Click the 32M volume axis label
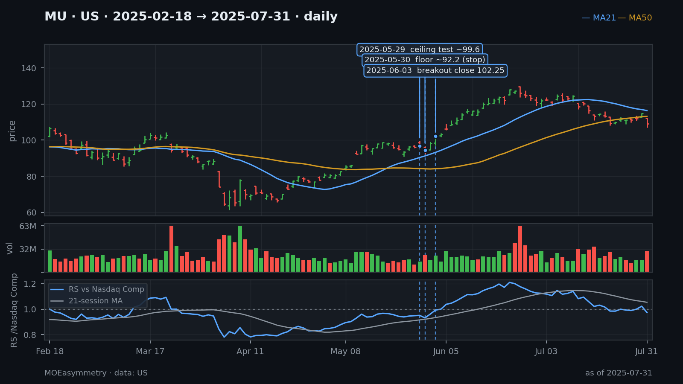 tap(28, 249)
